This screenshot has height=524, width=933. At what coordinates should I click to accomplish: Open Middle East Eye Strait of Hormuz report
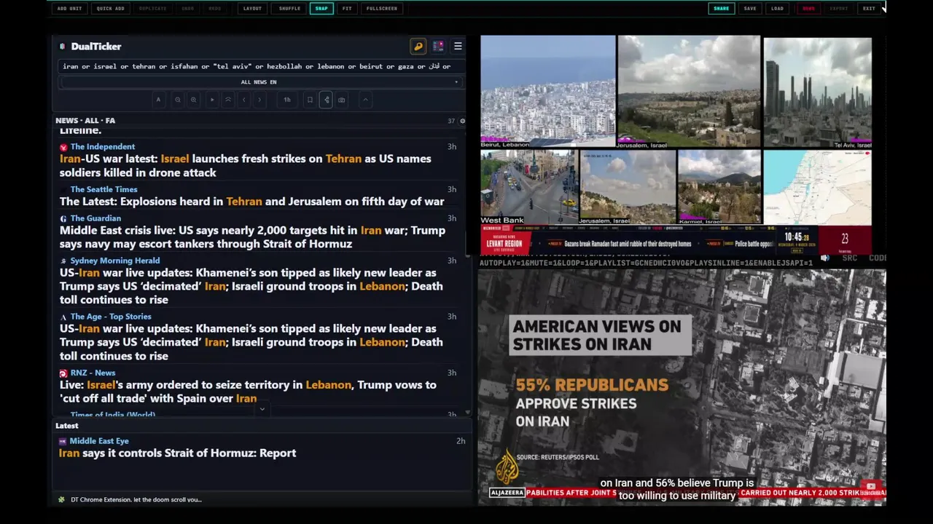[x=177, y=453]
